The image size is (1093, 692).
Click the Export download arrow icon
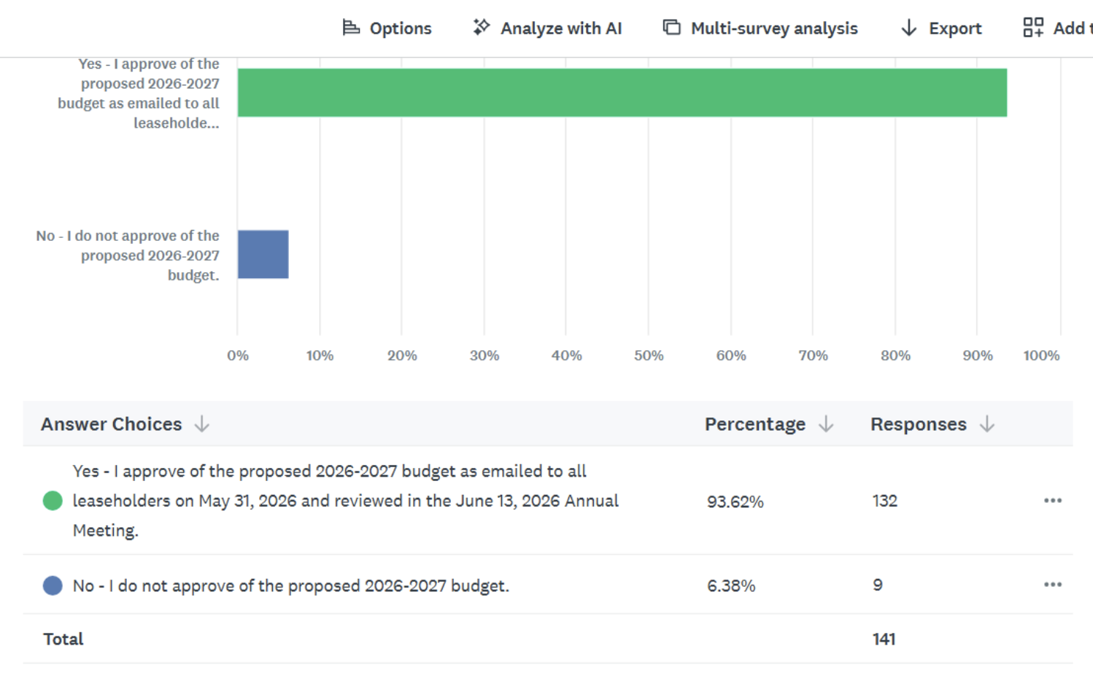coord(908,28)
